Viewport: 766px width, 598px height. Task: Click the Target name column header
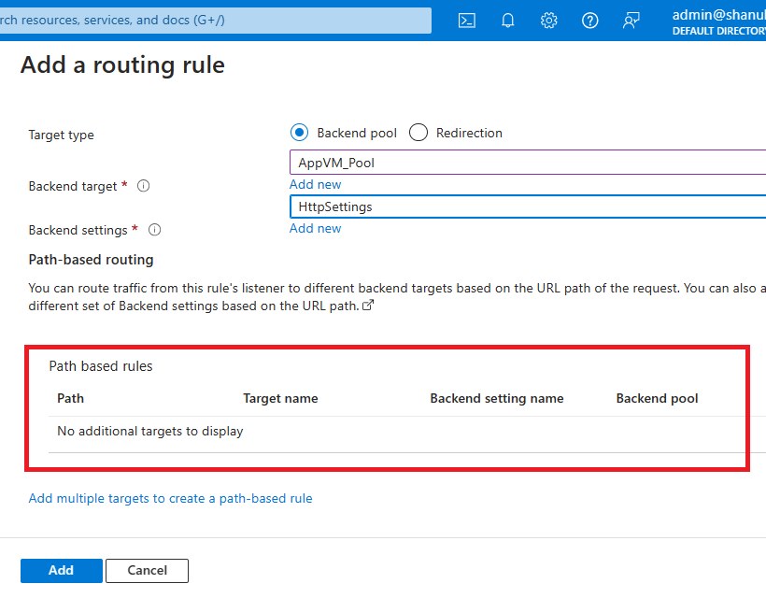280,399
